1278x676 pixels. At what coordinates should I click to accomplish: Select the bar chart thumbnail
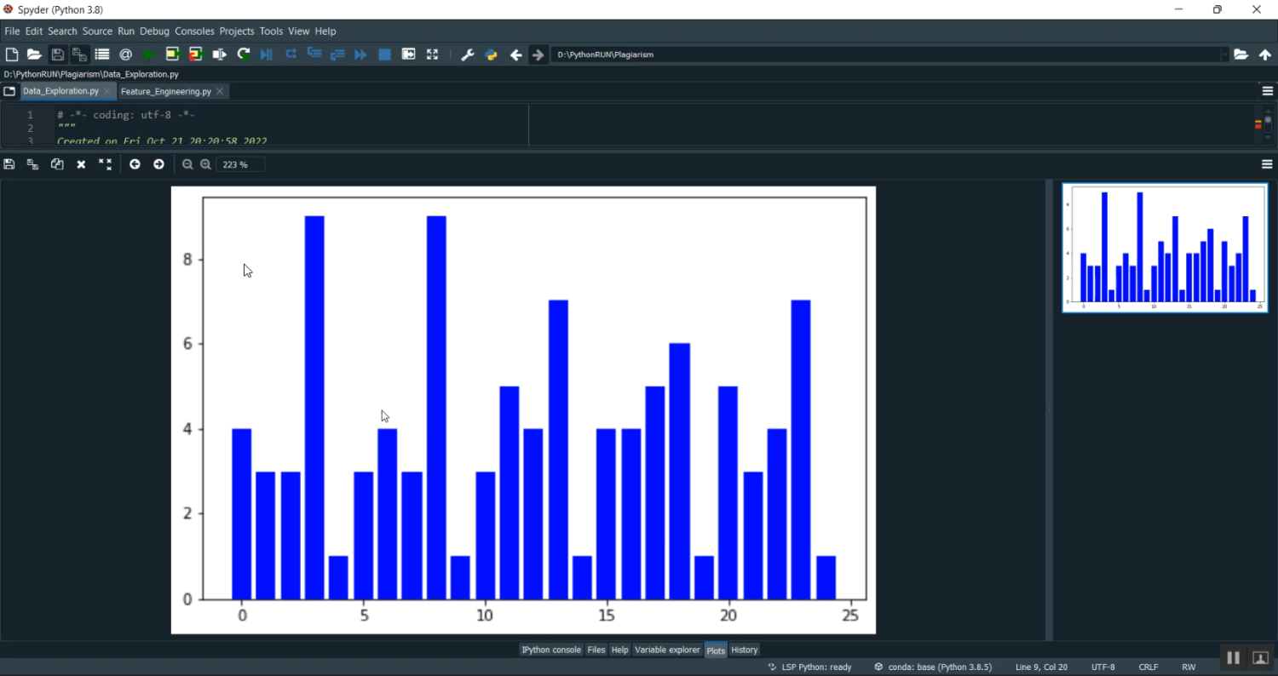tap(1165, 248)
